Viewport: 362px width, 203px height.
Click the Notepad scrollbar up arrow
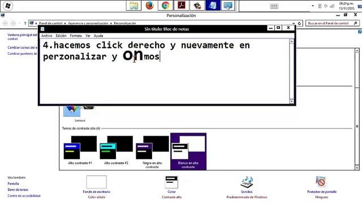[x=292, y=41]
